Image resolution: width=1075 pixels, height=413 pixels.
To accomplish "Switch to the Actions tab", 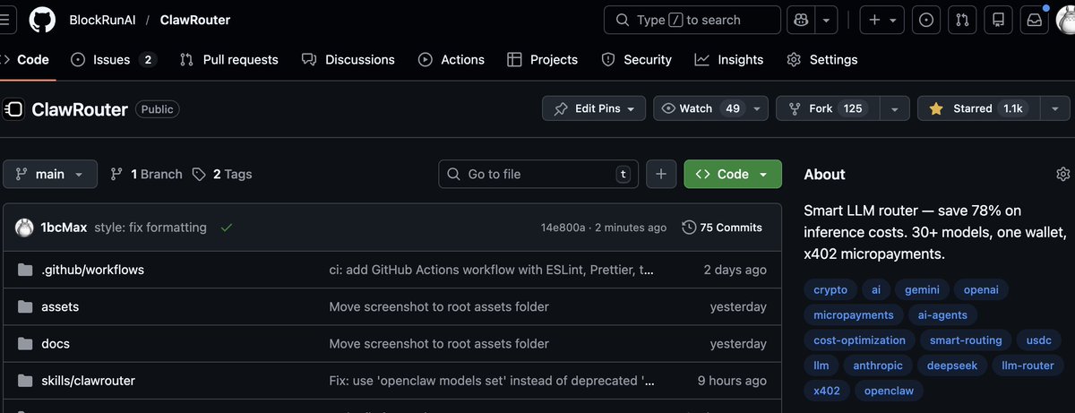I will (451, 59).
